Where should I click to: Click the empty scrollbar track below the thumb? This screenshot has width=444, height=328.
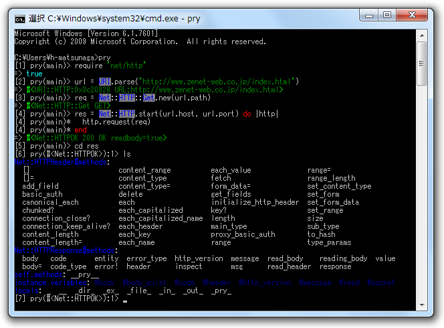tap(422, 193)
